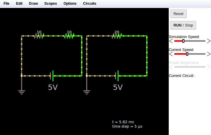Image resolution: width=211 pixels, height=135 pixels.
Task: Increase Current Speed with right arrow
Action: [x=209, y=54]
